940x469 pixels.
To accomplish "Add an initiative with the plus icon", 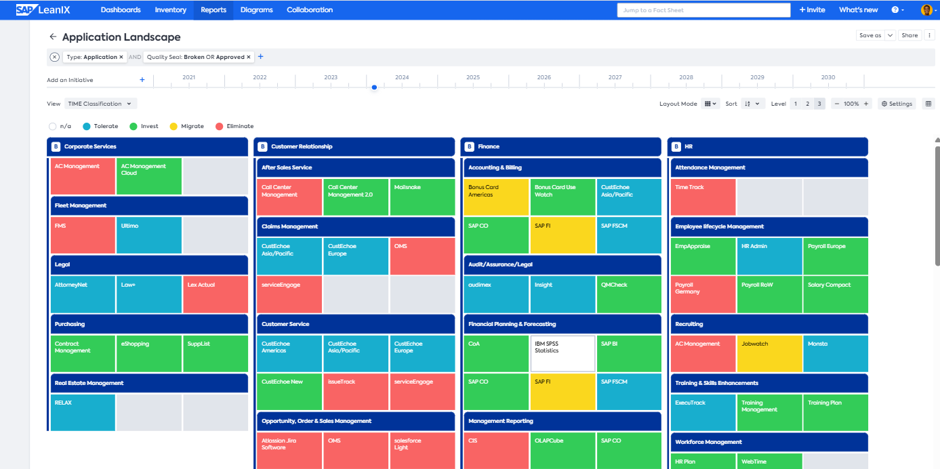I will point(142,80).
